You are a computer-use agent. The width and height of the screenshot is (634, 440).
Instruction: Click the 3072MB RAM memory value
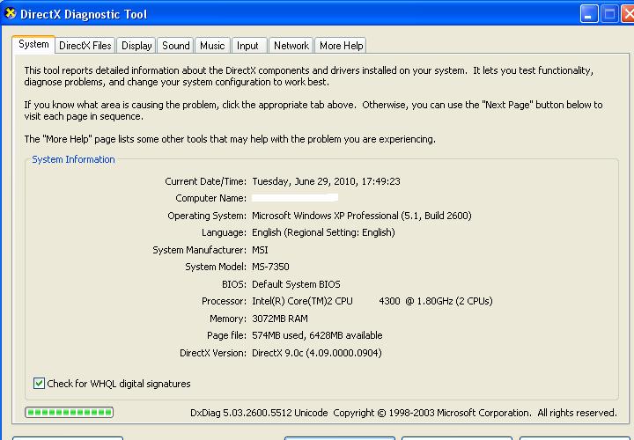pyautogui.click(x=280, y=319)
